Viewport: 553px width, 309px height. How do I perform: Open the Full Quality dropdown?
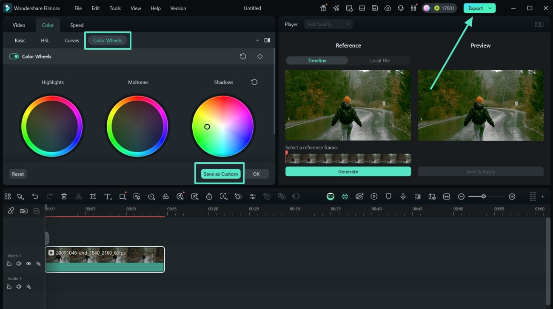click(x=328, y=24)
